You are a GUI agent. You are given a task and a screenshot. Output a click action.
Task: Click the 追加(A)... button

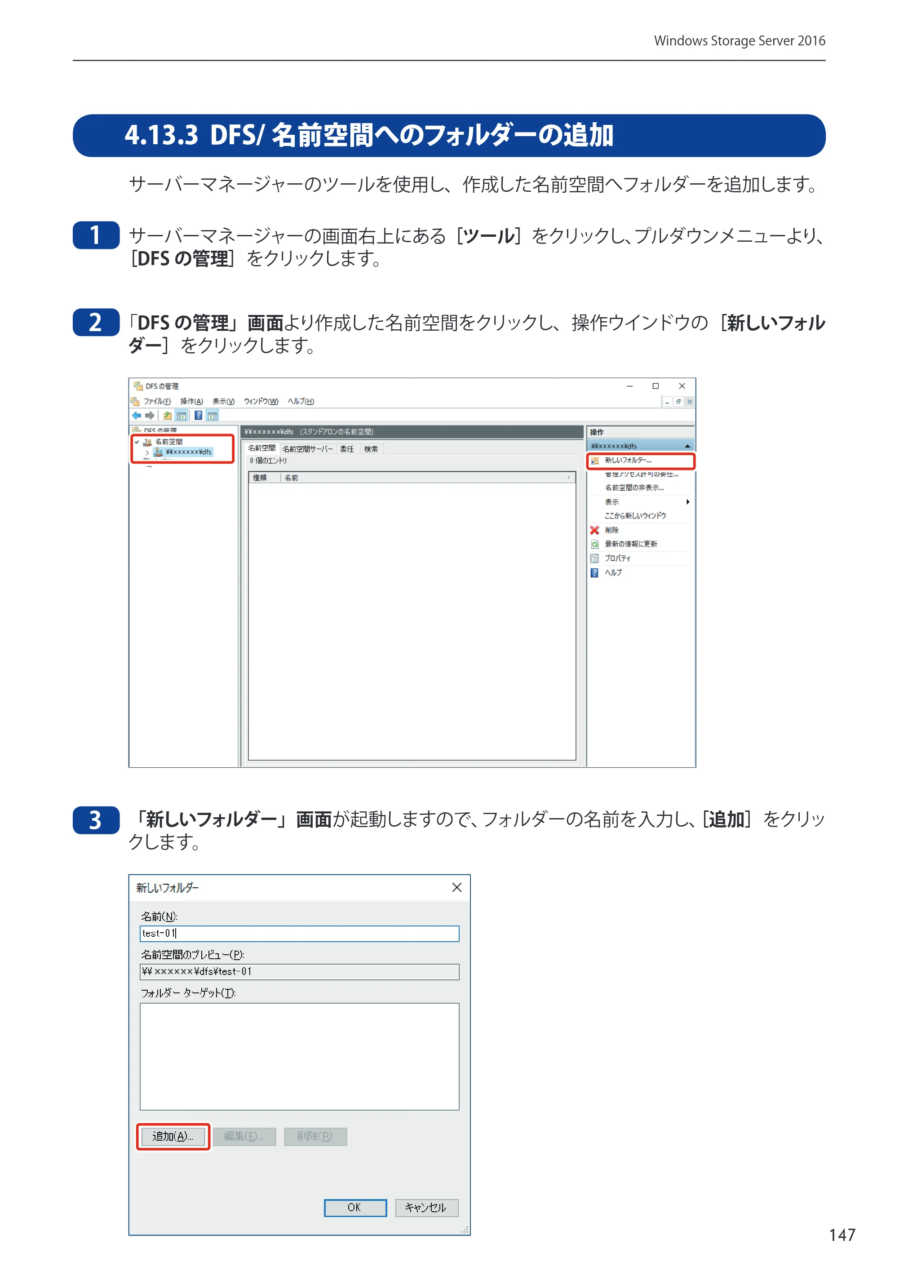(x=173, y=1137)
